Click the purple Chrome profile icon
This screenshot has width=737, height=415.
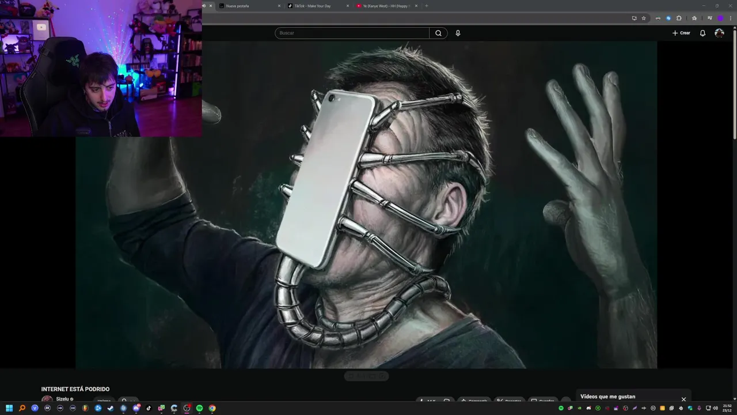coord(720,18)
